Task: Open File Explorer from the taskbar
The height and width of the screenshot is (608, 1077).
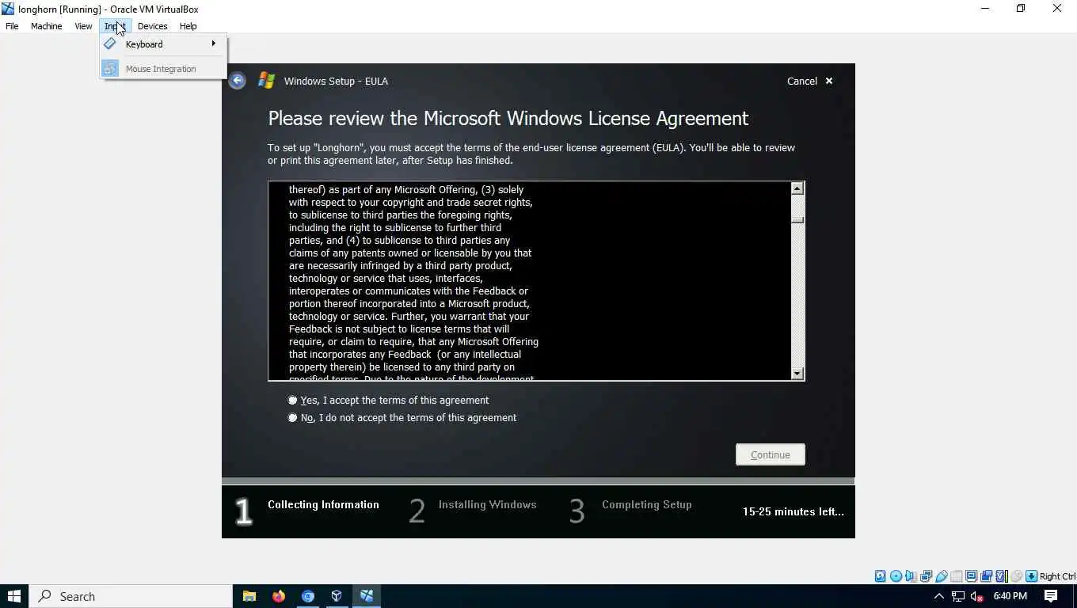Action: click(249, 596)
